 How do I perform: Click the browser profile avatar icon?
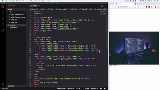pyautogui.click(x=155, y=7)
